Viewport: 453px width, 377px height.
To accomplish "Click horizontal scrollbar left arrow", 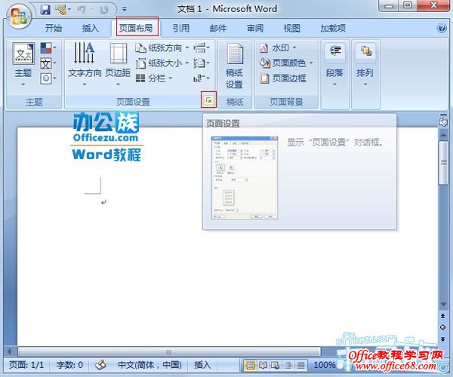I will pos(9,351).
